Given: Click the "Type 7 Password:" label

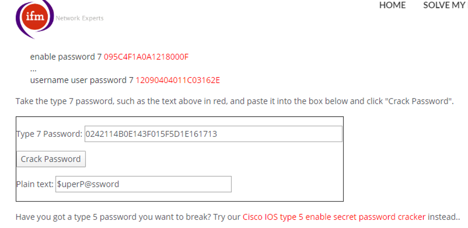Looking at the screenshot, I should click(49, 134).
